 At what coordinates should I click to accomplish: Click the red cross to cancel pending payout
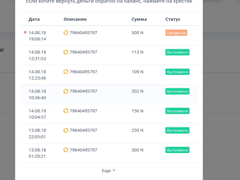coord(25,33)
